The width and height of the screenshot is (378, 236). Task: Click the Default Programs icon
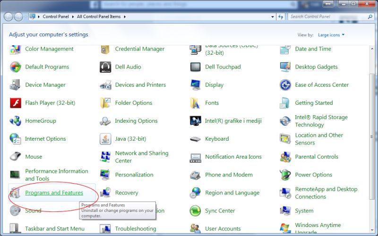15,67
